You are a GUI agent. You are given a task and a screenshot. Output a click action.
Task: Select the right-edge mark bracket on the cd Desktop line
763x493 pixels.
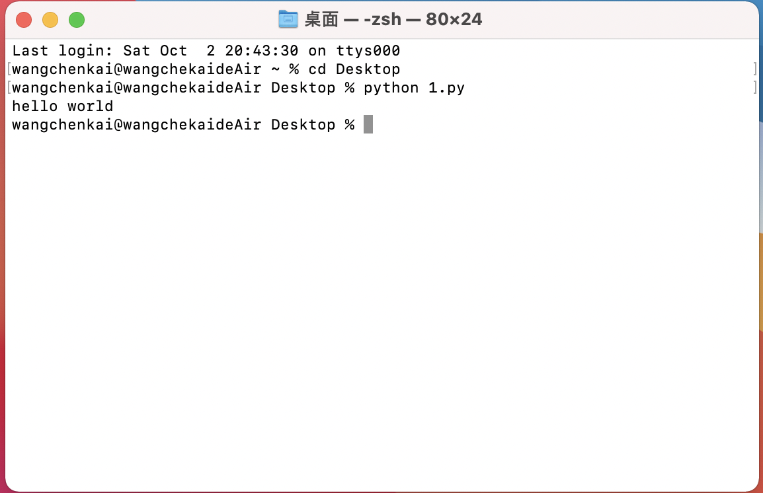755,69
